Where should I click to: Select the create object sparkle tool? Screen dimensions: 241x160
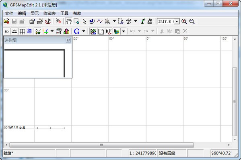[107, 21]
